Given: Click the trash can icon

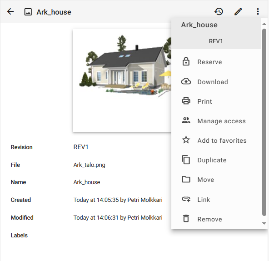Looking at the screenshot, I should coord(186,219).
